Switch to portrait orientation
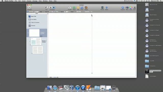 pos(51,7)
